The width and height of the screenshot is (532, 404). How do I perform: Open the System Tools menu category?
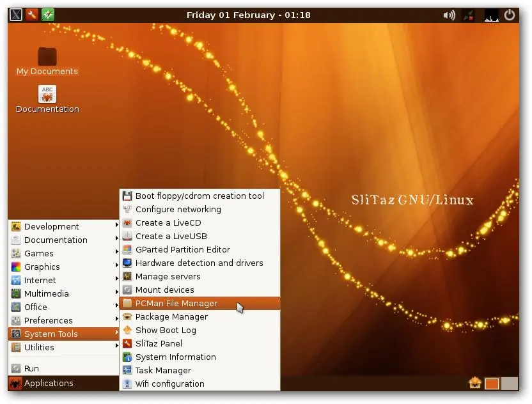pyautogui.click(x=63, y=334)
